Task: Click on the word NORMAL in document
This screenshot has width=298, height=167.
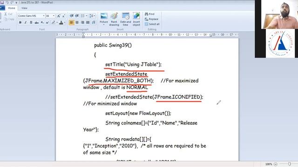Action: tap(137, 88)
